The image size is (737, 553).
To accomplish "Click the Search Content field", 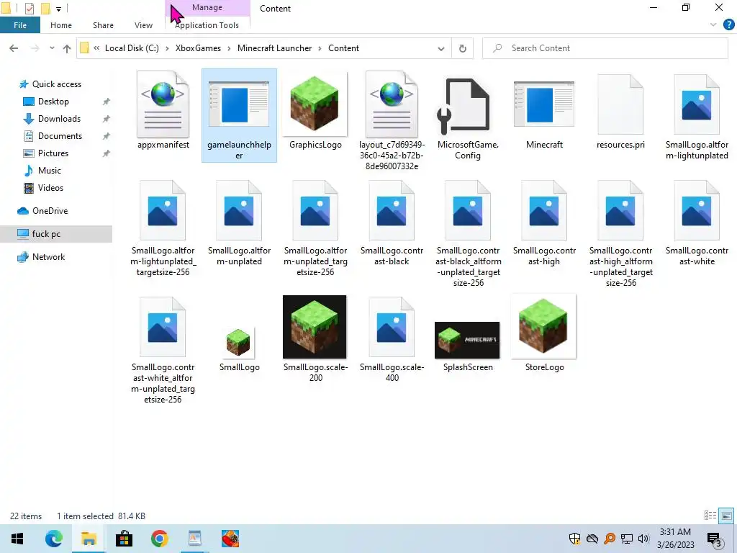I will pyautogui.click(x=605, y=48).
